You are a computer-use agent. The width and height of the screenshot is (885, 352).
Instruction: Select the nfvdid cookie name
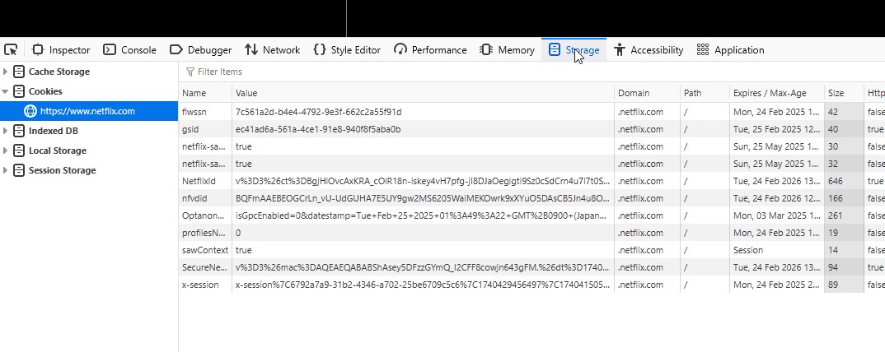(x=194, y=198)
